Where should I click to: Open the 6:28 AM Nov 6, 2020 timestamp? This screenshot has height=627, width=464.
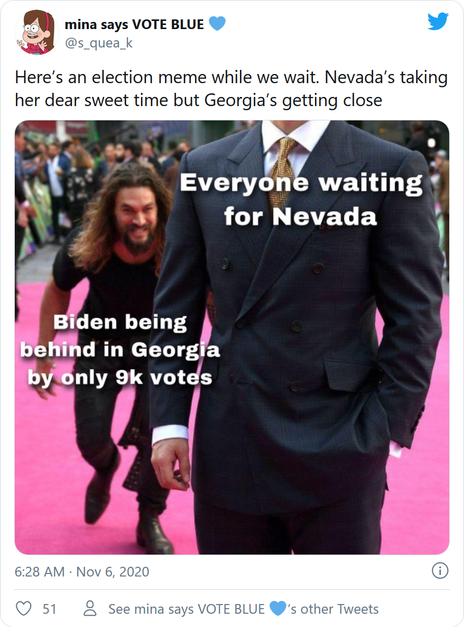(82, 571)
